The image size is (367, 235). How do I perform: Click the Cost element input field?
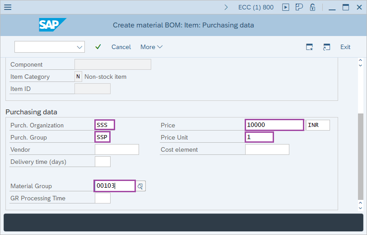pos(267,149)
